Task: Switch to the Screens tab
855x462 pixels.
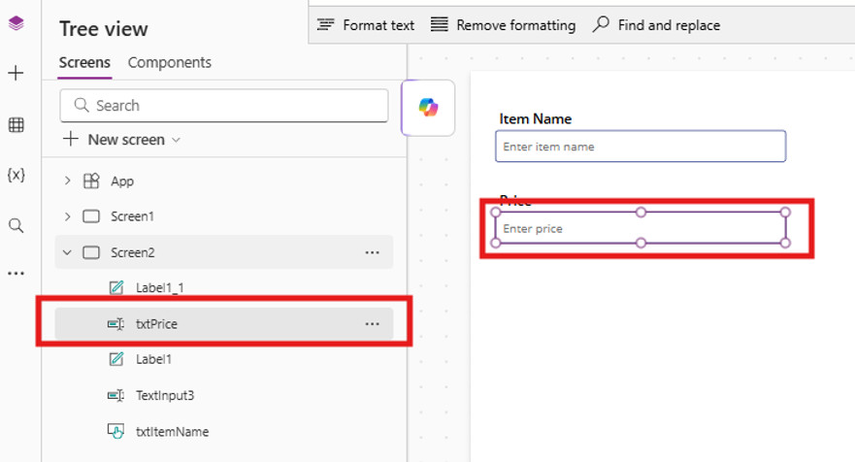Action: tap(84, 62)
